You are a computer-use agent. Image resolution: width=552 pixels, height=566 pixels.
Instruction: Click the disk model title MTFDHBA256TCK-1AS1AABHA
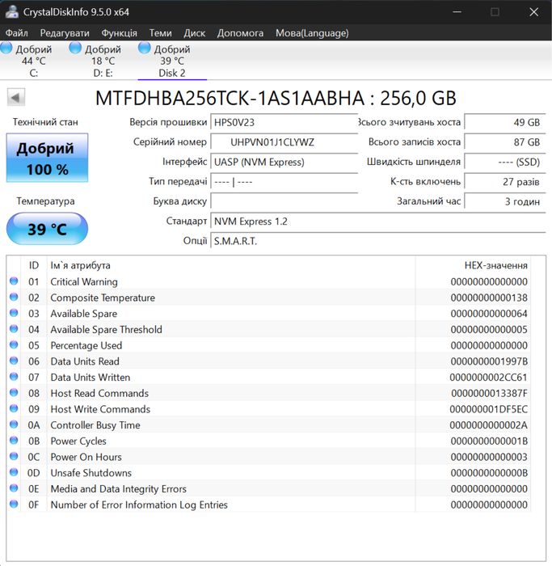[x=230, y=98]
